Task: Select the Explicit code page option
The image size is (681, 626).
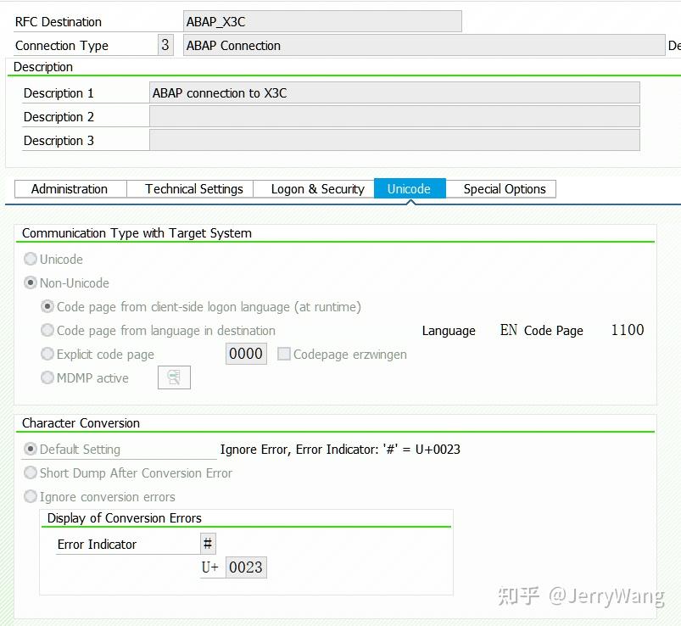Action: point(47,354)
